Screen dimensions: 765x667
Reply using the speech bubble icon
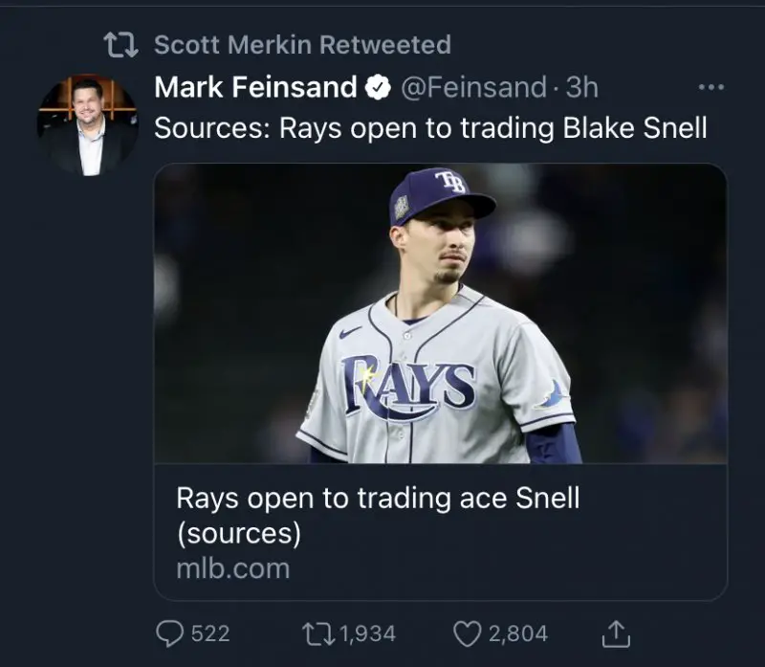[168, 634]
